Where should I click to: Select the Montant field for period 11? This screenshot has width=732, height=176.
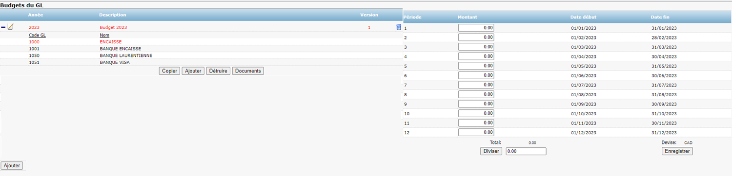(476, 123)
